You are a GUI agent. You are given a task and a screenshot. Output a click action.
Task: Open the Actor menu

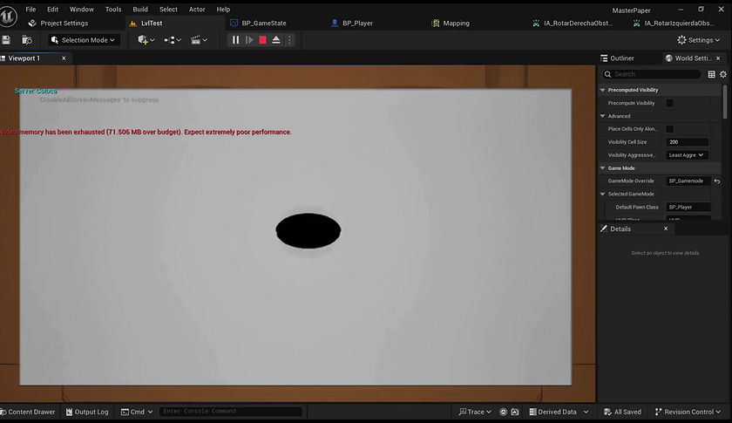(197, 10)
